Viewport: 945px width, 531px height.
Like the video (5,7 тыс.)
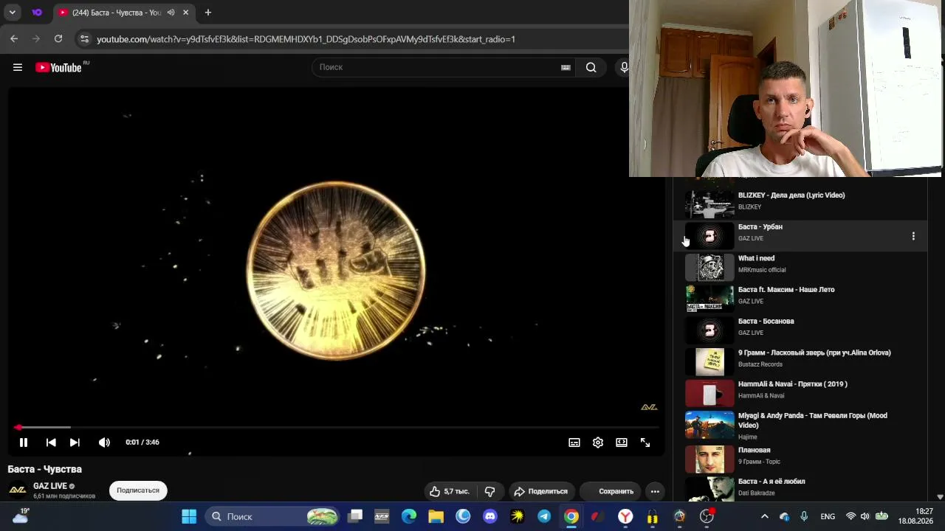[x=449, y=491]
